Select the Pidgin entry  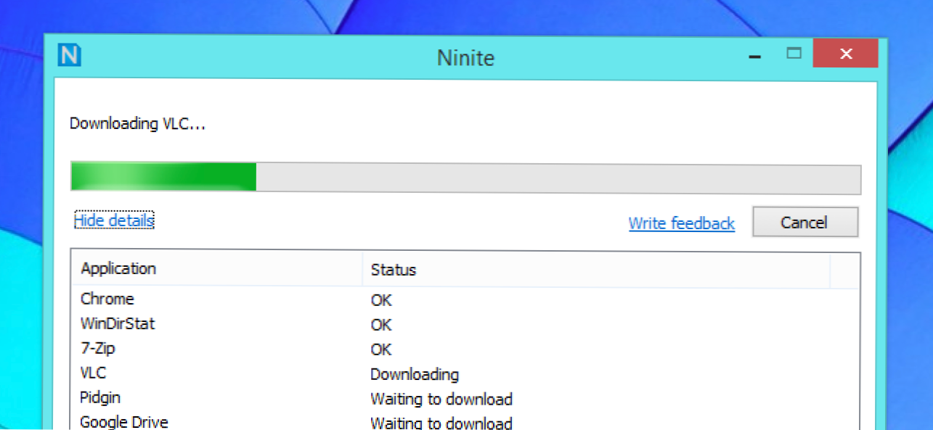tap(100, 398)
